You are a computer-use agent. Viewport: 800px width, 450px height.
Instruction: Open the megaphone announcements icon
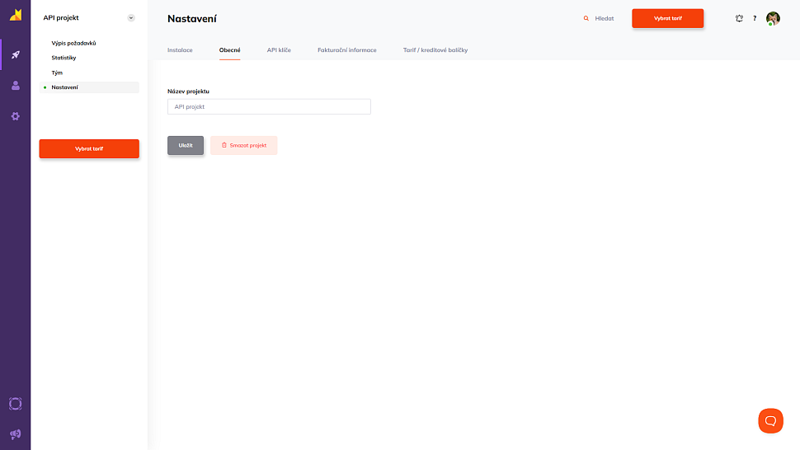tap(16, 434)
